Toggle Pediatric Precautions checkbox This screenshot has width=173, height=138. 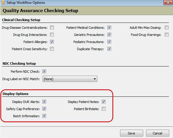[109, 42]
